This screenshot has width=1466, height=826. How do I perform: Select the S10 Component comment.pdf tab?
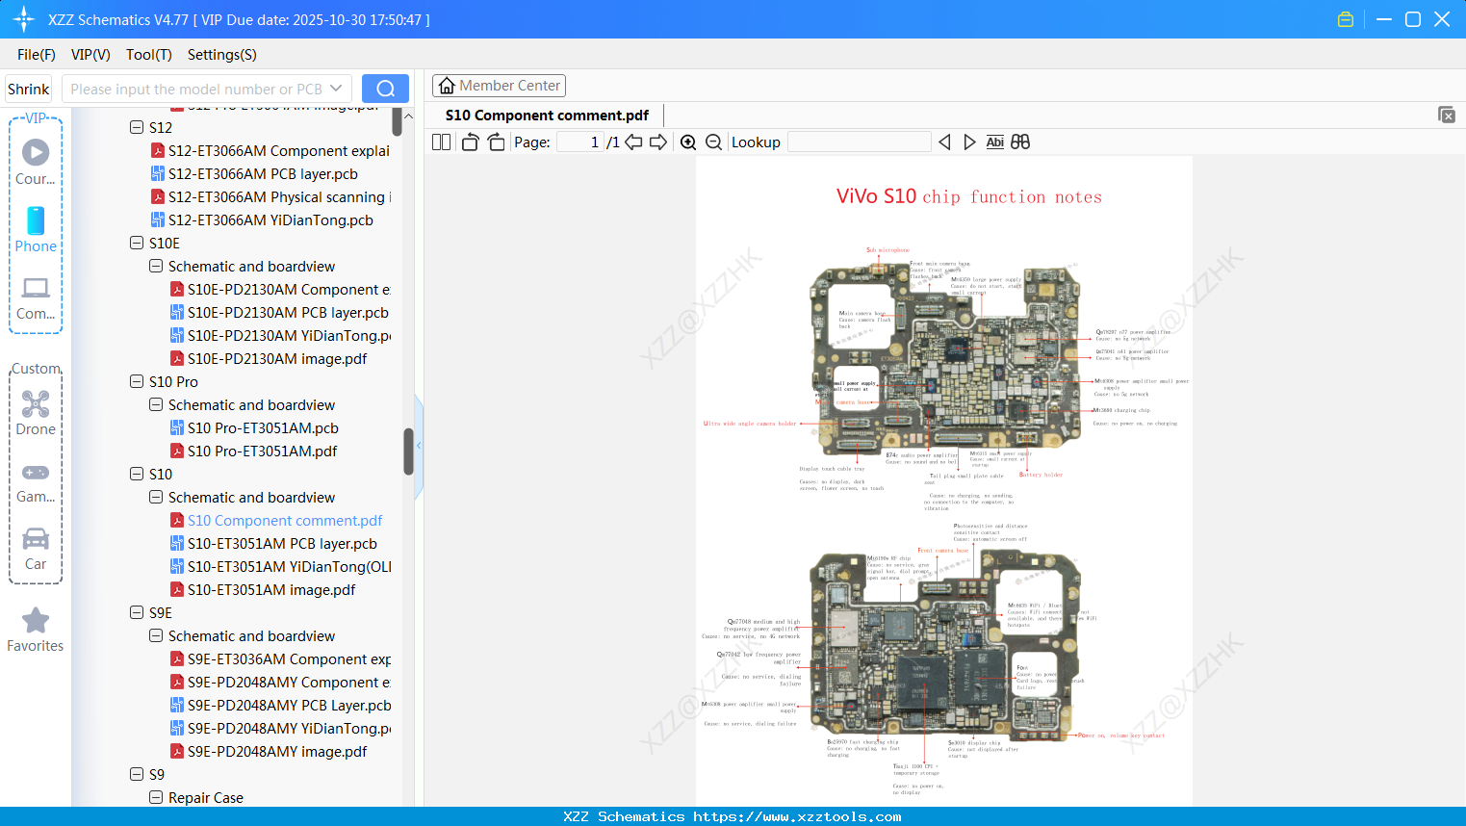tap(545, 115)
